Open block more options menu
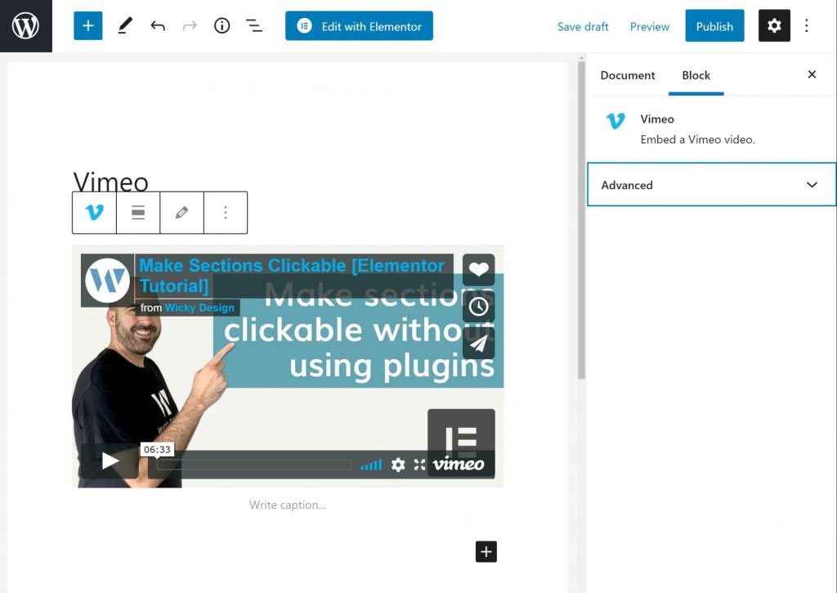This screenshot has height=593, width=837. point(226,213)
